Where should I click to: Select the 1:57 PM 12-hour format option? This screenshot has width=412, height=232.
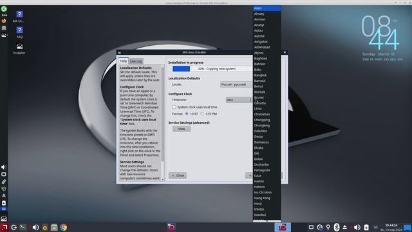202,113
